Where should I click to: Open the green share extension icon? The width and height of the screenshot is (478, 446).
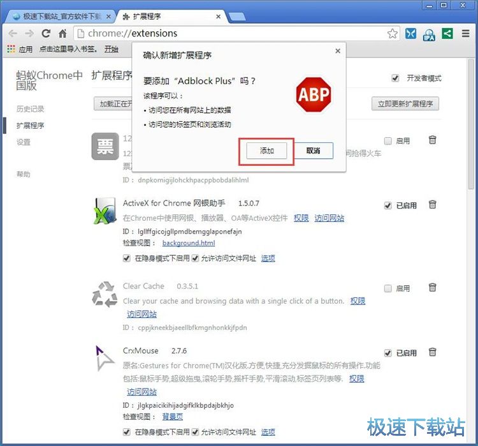447,33
